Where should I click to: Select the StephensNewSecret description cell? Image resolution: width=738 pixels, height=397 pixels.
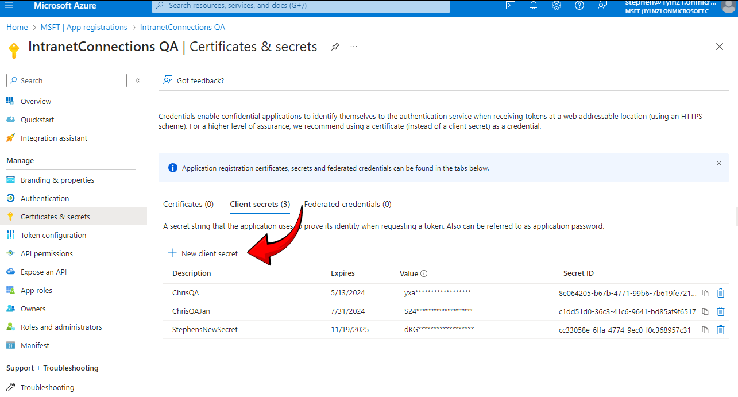click(x=205, y=330)
